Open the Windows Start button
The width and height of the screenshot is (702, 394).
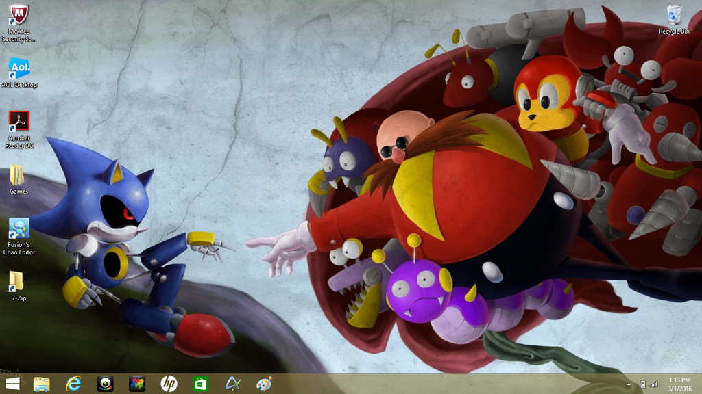(x=12, y=384)
